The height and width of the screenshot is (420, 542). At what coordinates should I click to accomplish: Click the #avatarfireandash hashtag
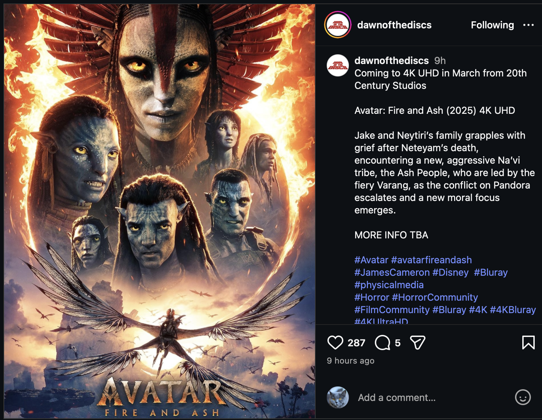(431, 260)
